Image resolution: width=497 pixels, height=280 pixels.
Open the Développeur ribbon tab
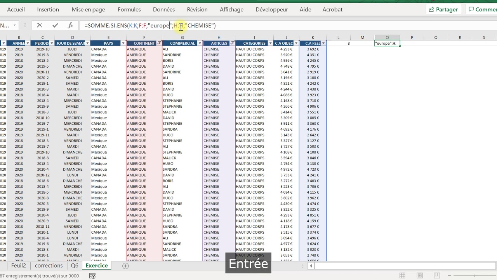272,9
